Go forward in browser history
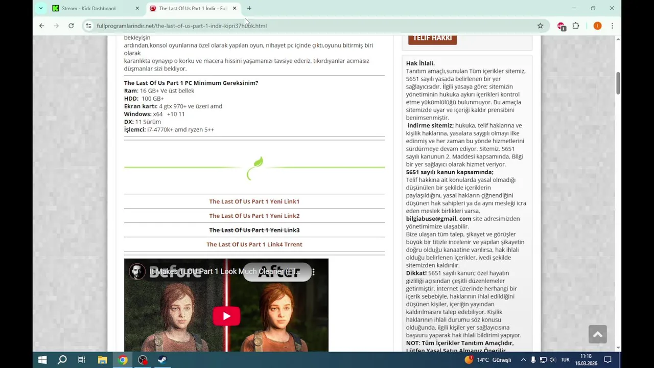The image size is (654, 368). (56, 26)
